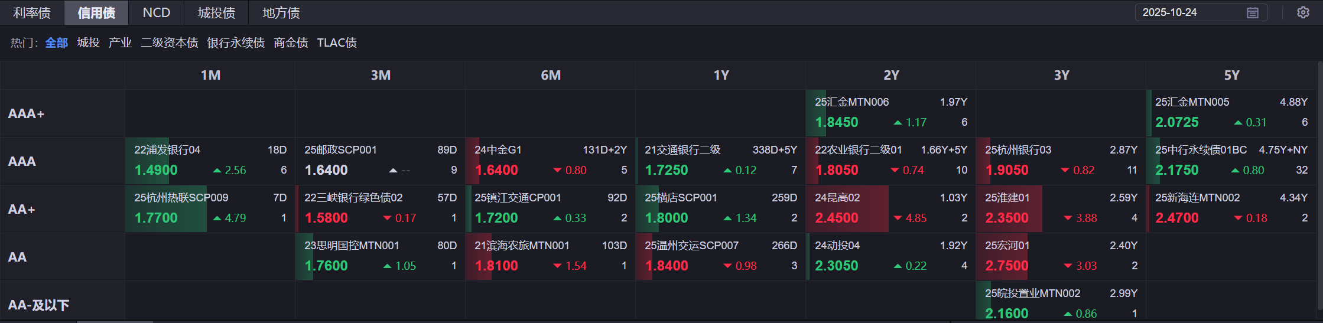Choose the 银行永续债 filter

[236, 43]
